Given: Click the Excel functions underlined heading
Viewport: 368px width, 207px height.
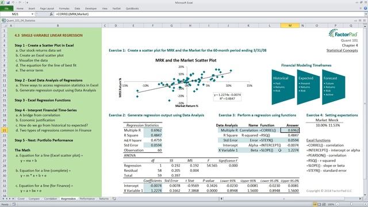Looking at the screenshot, I should coord(318,140).
